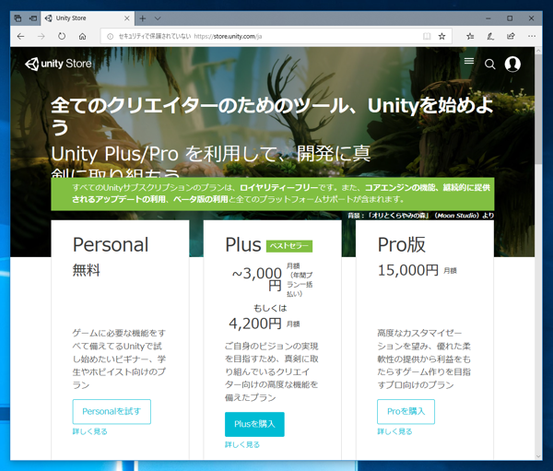Viewport: 553px width, 471px height.
Task: Open reading view book icon
Action: click(427, 36)
